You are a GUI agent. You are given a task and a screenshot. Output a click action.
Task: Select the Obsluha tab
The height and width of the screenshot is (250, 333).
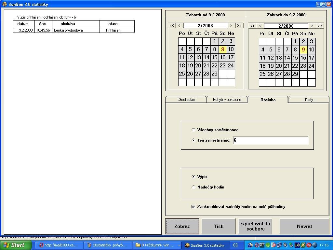click(268, 100)
